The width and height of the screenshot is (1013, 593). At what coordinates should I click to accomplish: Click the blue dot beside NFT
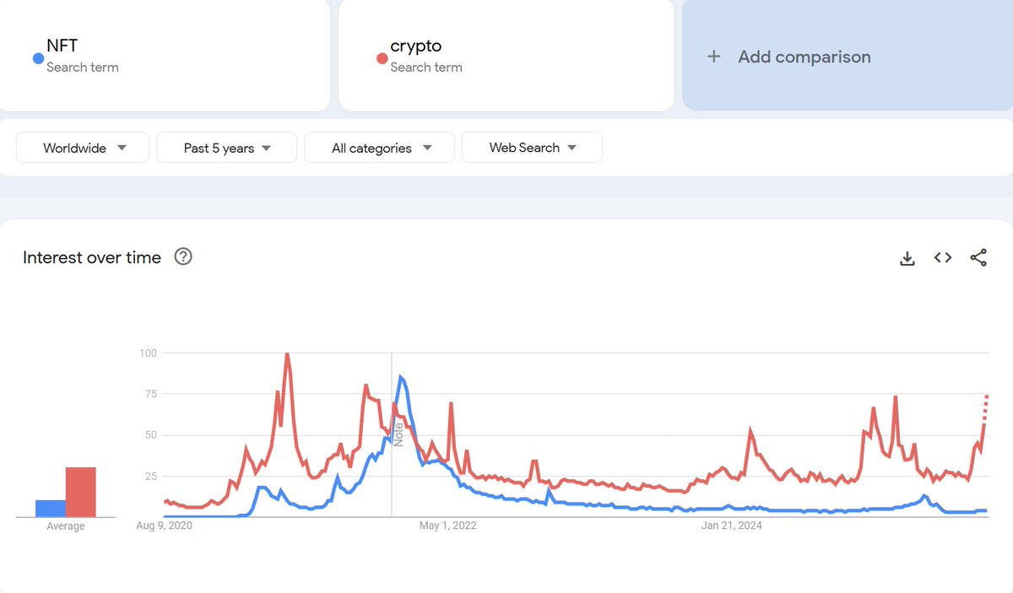[x=38, y=58]
